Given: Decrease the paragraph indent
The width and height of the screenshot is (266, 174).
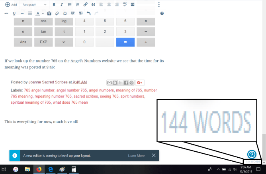Looking at the screenshot, I should point(73,14).
